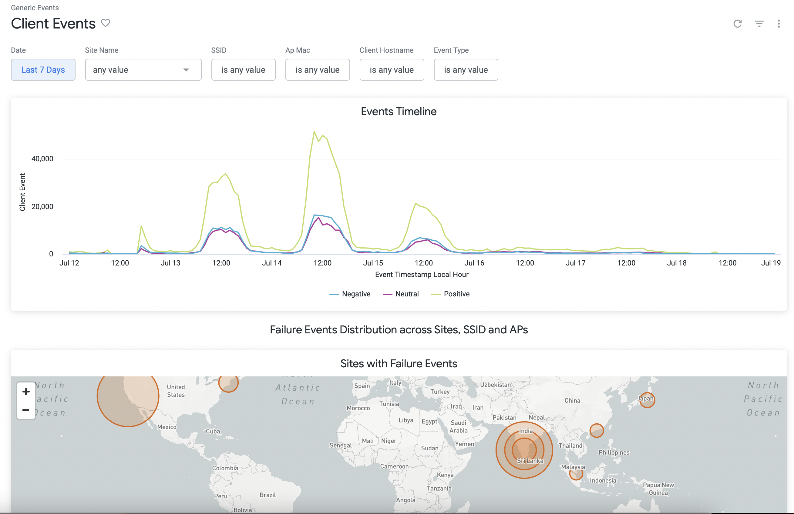Open the three-dot dashboard actions menu
Image resolution: width=794 pixels, height=514 pixels.
point(778,23)
